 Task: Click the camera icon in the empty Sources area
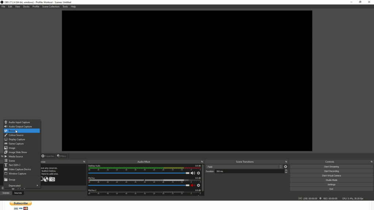pos(52,179)
